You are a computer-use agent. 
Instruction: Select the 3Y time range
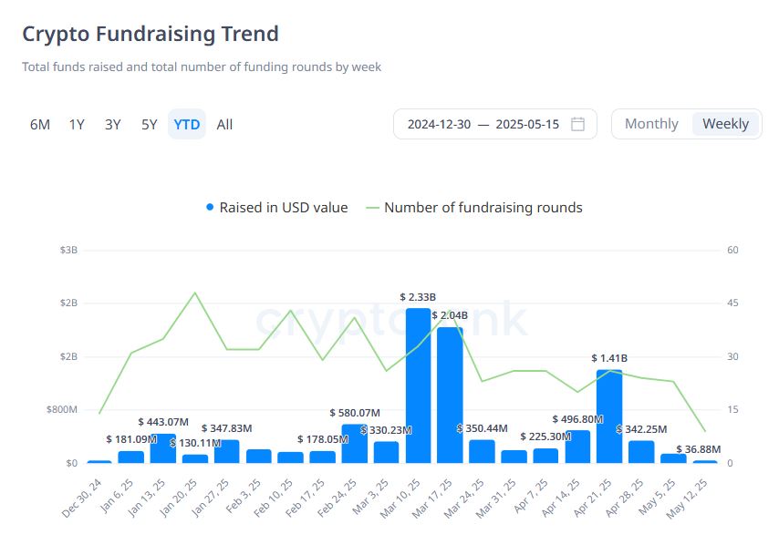(x=112, y=125)
